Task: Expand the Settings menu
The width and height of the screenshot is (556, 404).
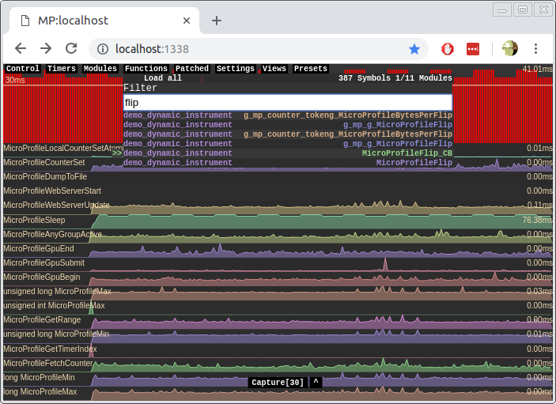Action: click(235, 69)
